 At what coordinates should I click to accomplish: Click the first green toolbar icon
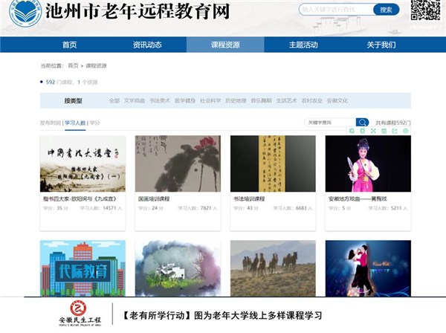[352, 132]
